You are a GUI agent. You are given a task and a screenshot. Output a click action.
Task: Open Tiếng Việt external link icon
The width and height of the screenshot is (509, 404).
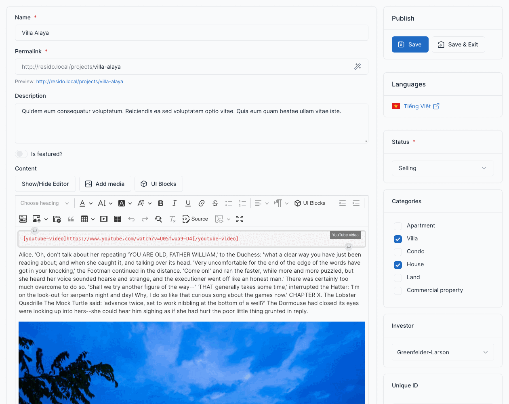(436, 106)
